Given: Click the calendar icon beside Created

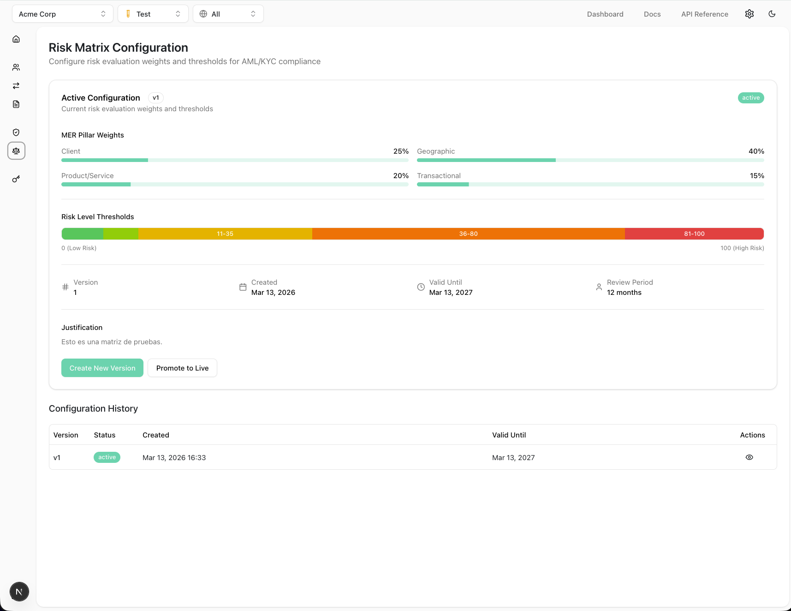Looking at the screenshot, I should pyautogui.click(x=243, y=287).
